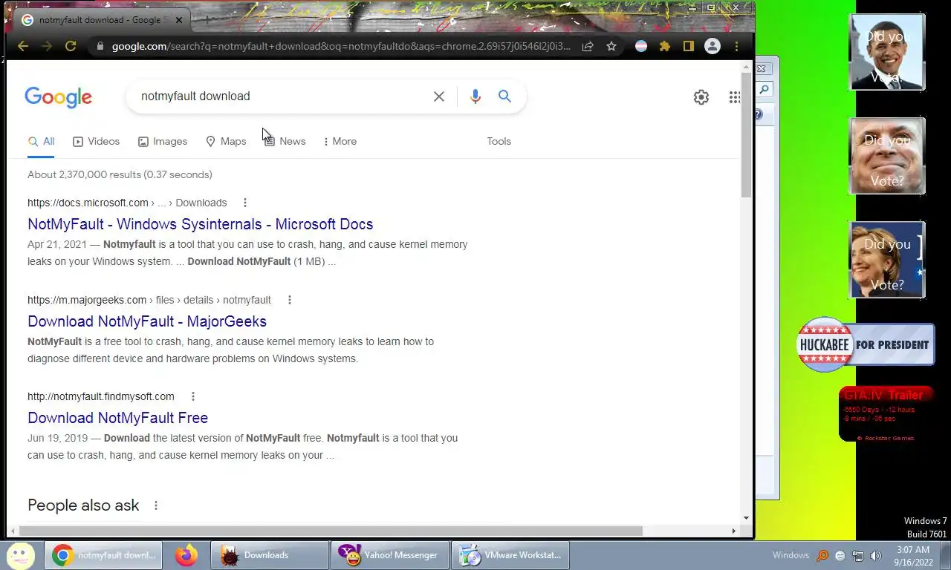Switch to Chrome taskbar button

103,555
